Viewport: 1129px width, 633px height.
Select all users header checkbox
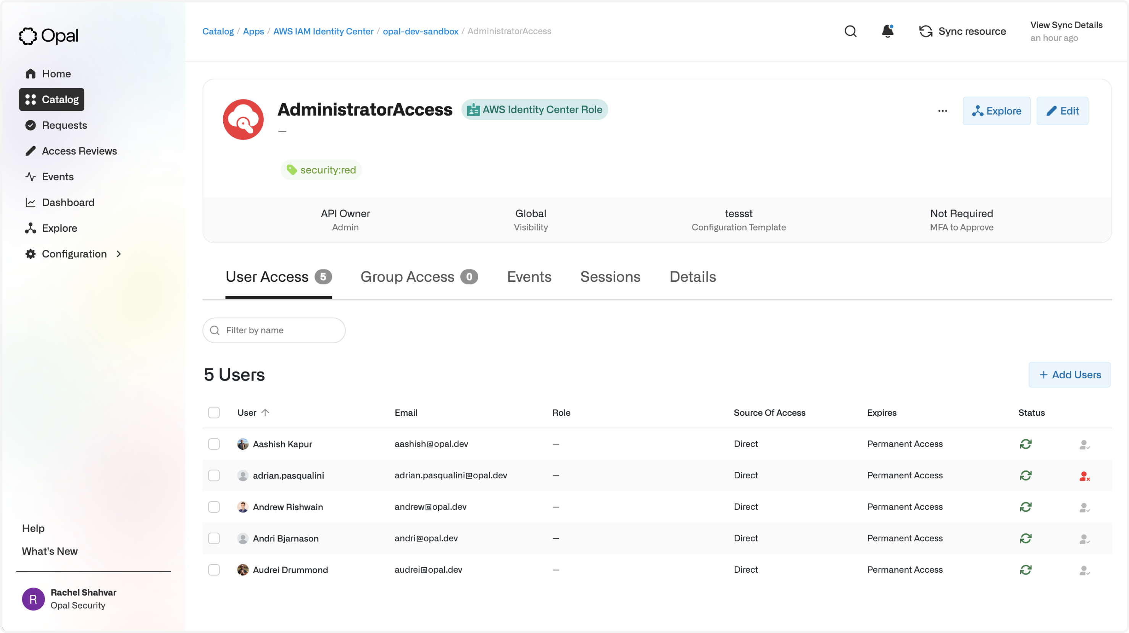pos(214,412)
